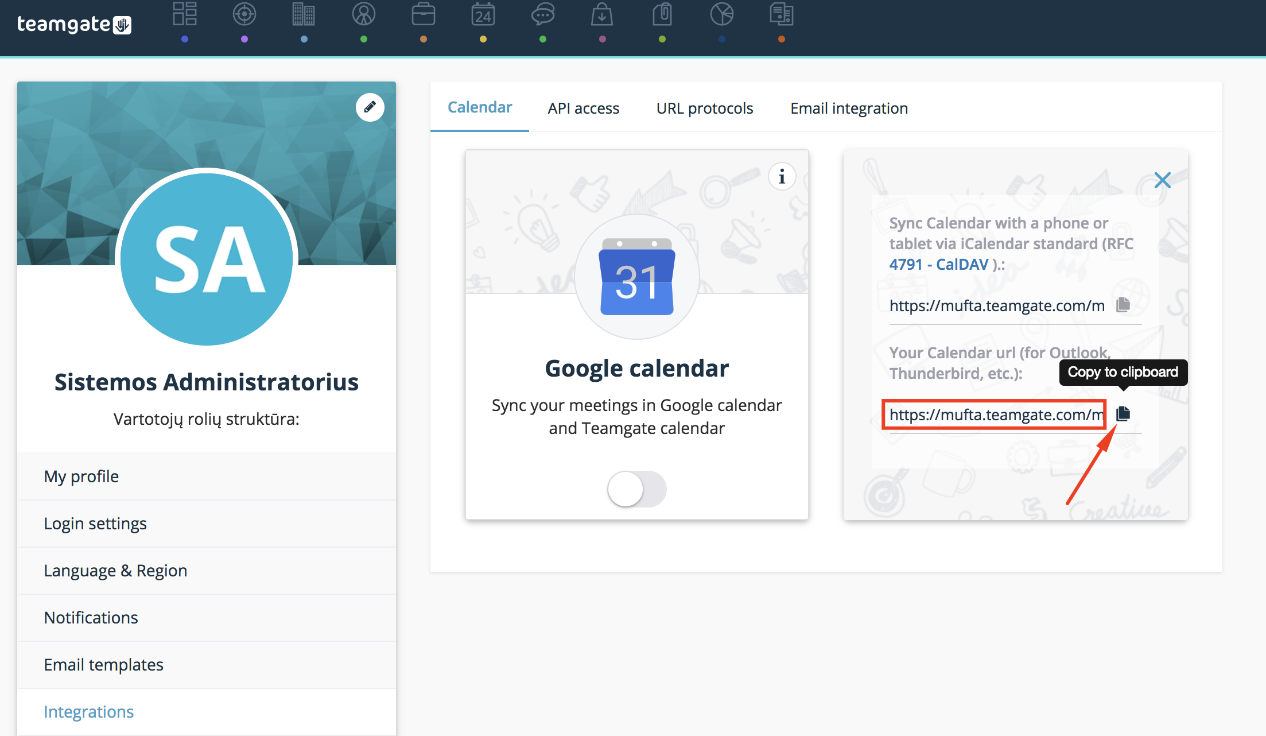Copy the CalDAV URL to clipboard

point(1123,305)
